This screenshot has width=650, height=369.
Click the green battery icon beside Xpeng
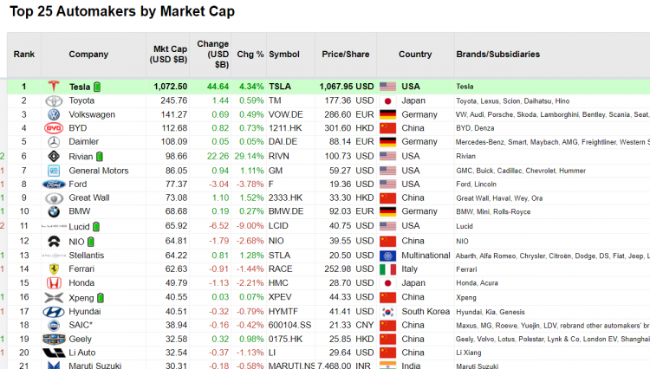coord(101,298)
